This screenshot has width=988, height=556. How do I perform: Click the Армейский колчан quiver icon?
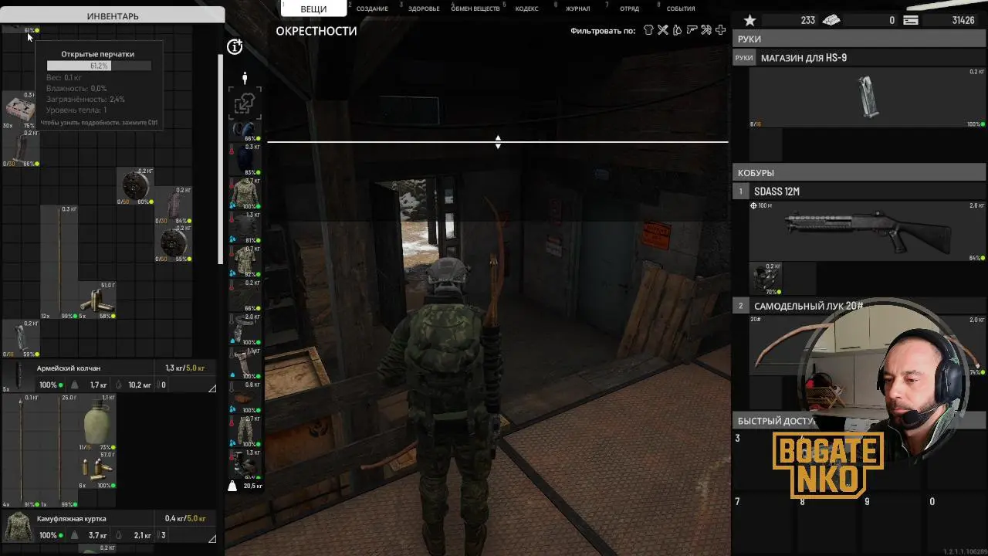coord(17,376)
